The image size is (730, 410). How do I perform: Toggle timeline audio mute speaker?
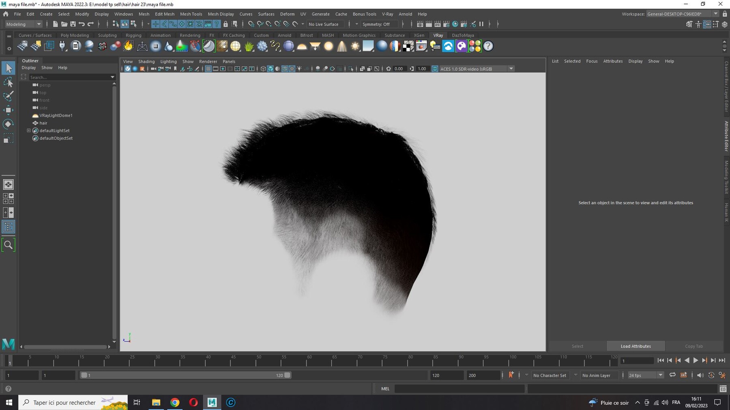(700, 375)
